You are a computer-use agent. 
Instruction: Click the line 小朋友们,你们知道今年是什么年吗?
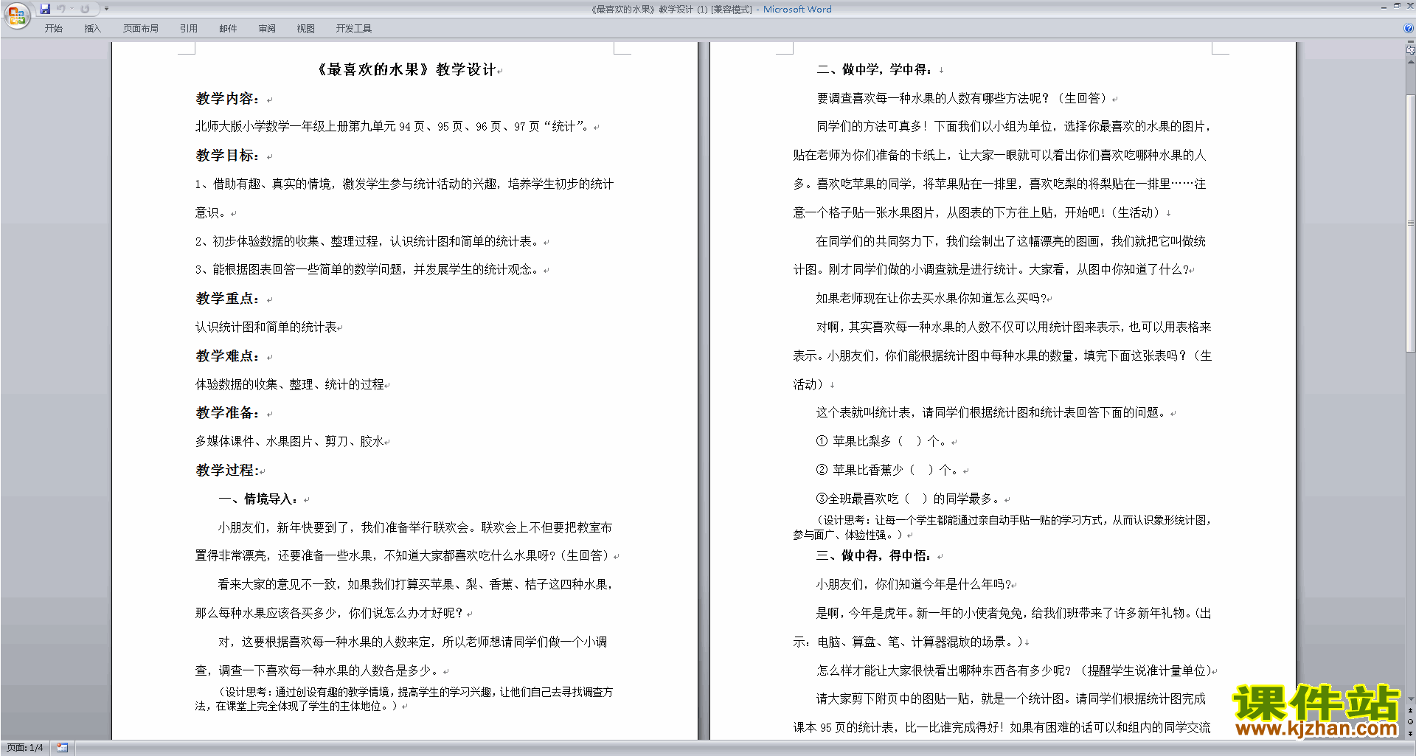914,584
